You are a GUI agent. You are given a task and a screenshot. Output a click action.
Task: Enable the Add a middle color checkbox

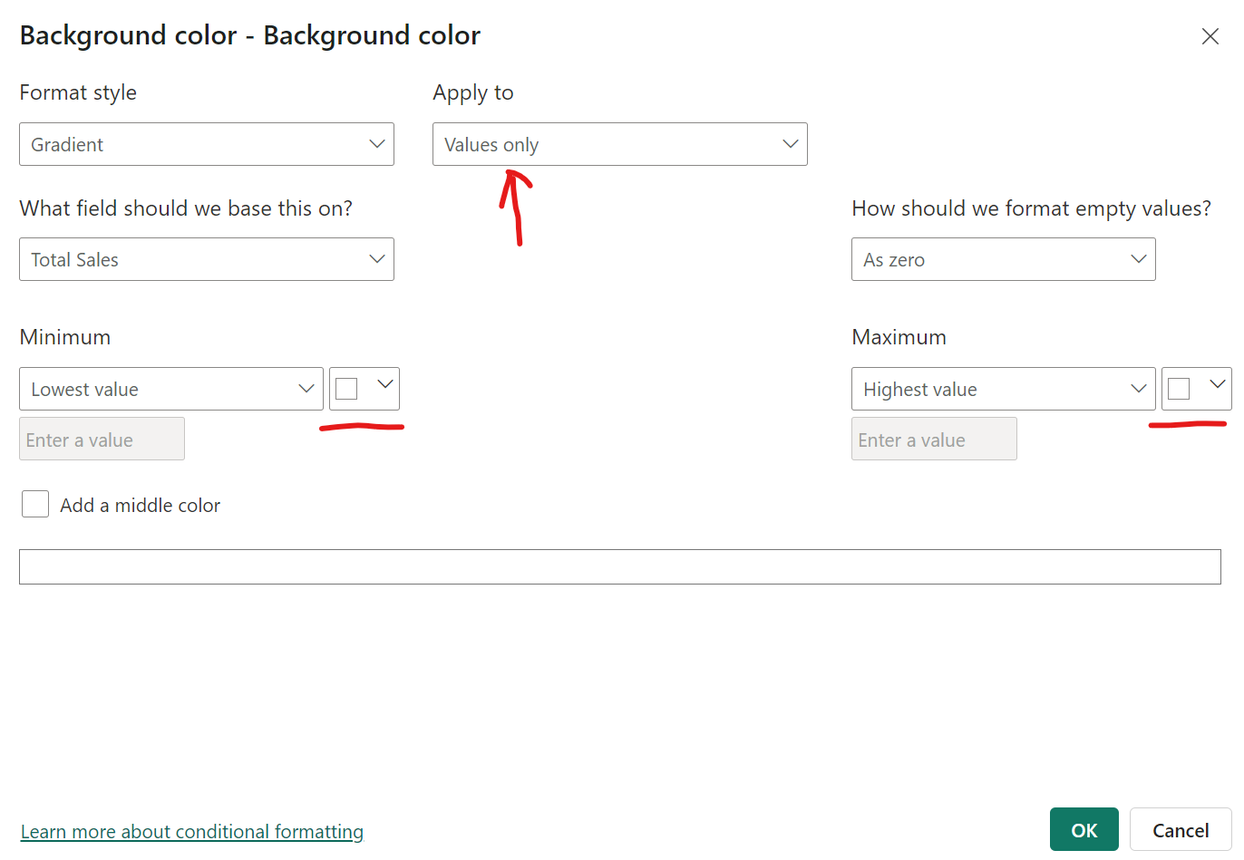tap(35, 504)
